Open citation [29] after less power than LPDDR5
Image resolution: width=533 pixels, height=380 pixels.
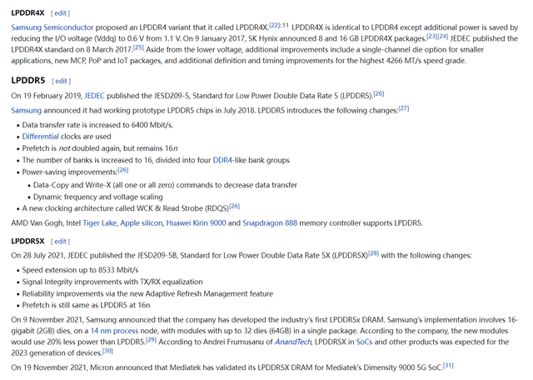coord(151,340)
